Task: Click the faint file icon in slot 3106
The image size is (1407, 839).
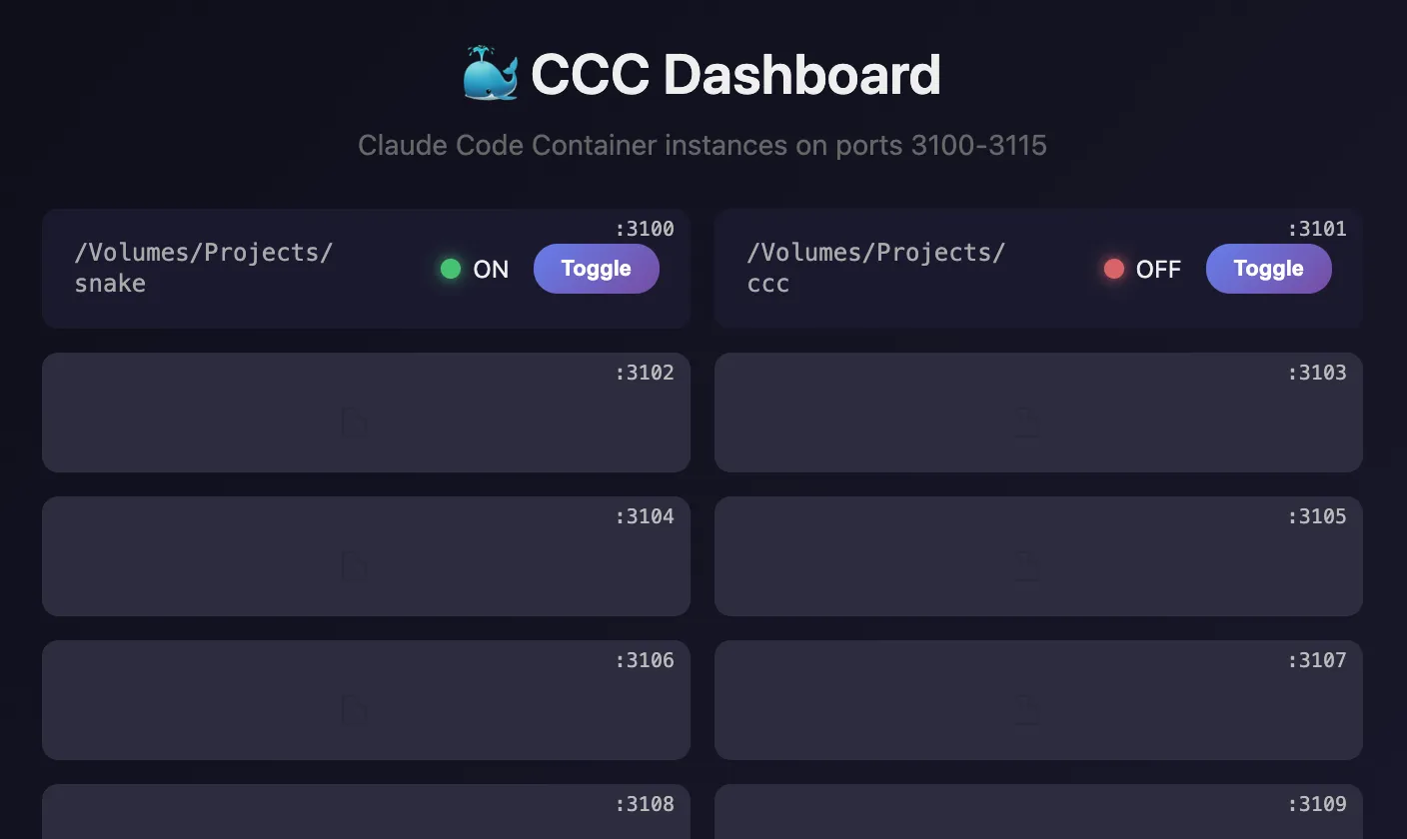Action: point(355,711)
